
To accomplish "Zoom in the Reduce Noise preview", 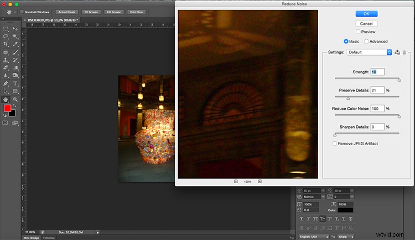I will (x=260, y=182).
